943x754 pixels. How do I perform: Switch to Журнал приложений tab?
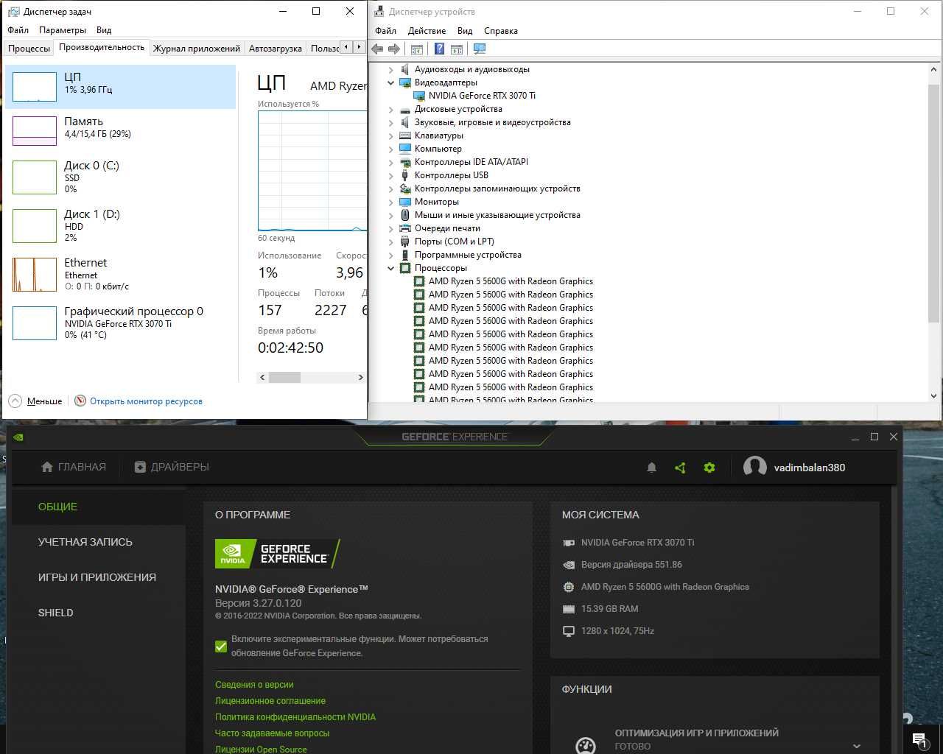click(x=197, y=48)
